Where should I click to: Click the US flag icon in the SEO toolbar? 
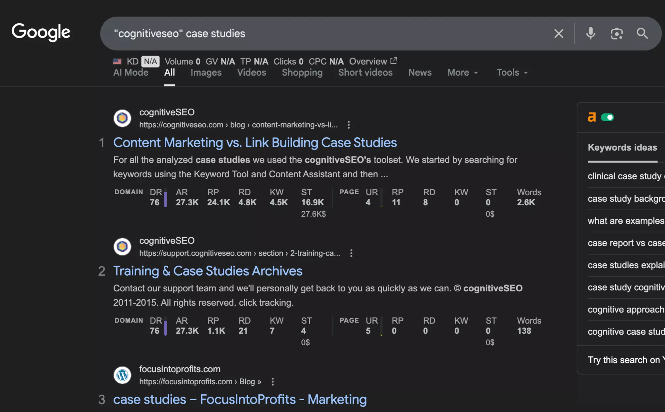tap(117, 61)
